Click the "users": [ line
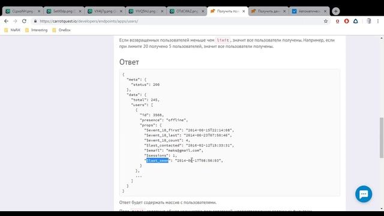 click(x=142, y=105)
